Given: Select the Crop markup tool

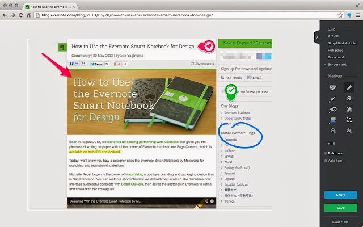Looking at the screenshot, I should point(349,120).
